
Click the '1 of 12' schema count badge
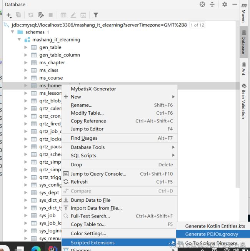pos(197,25)
